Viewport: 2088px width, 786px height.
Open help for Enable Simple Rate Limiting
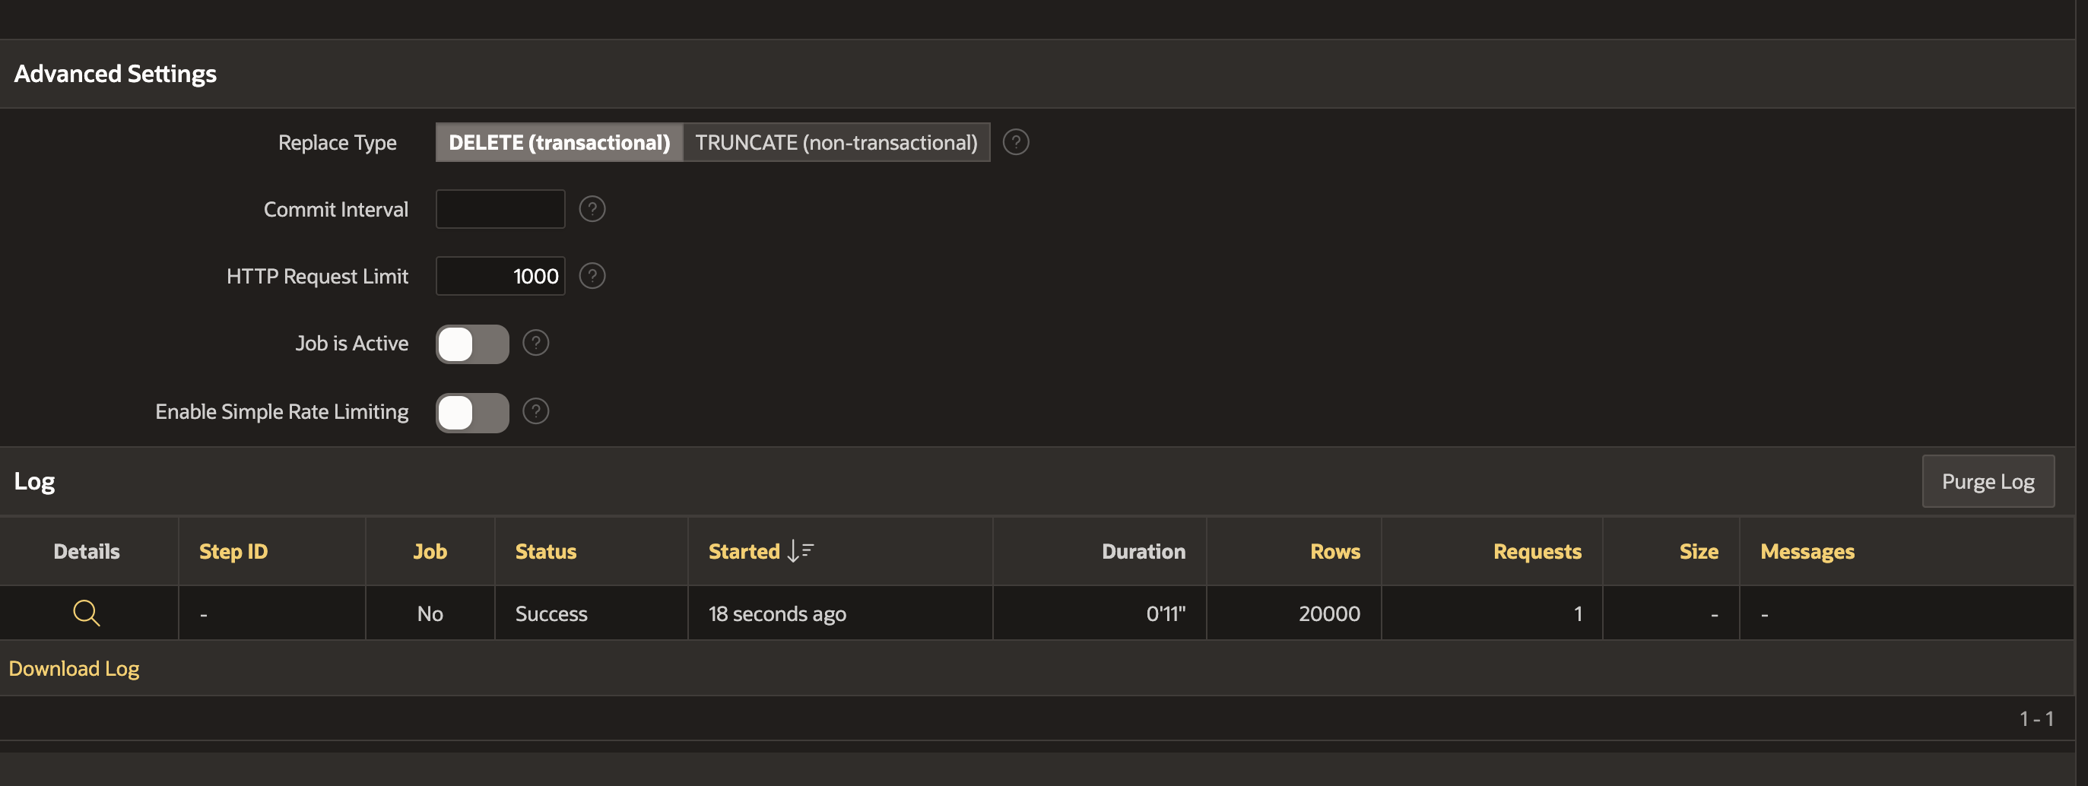coord(535,412)
